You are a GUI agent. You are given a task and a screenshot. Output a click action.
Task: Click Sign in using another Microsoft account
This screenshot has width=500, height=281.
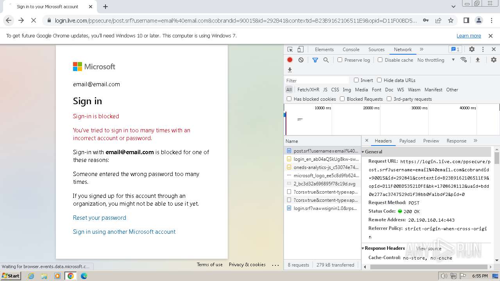(x=124, y=232)
